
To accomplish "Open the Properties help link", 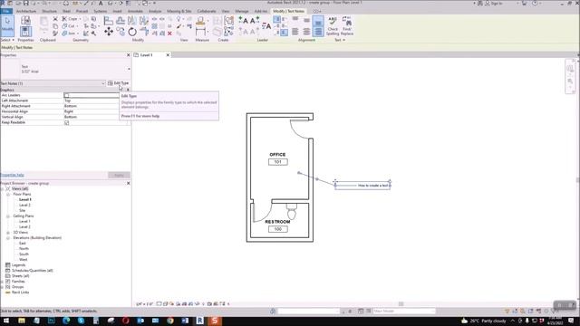I will [x=12, y=175].
